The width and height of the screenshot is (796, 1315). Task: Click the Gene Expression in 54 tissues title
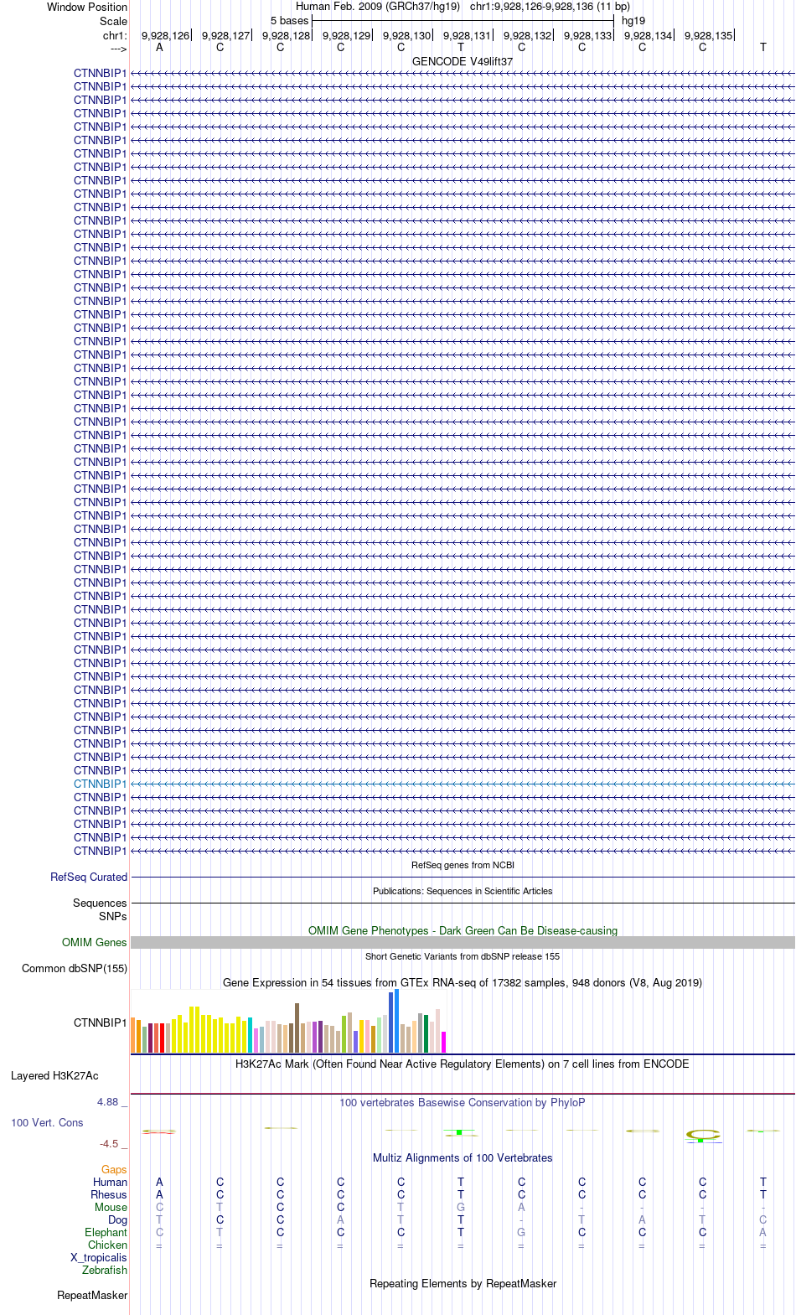[x=463, y=982]
